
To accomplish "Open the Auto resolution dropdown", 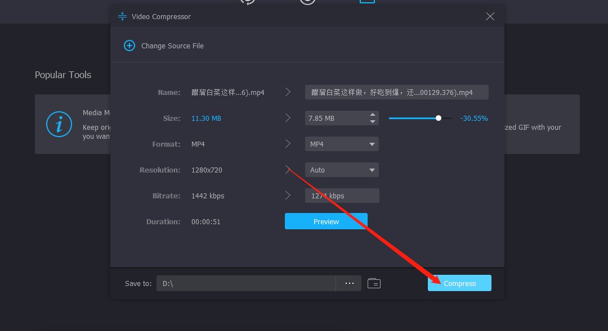I will 342,170.
